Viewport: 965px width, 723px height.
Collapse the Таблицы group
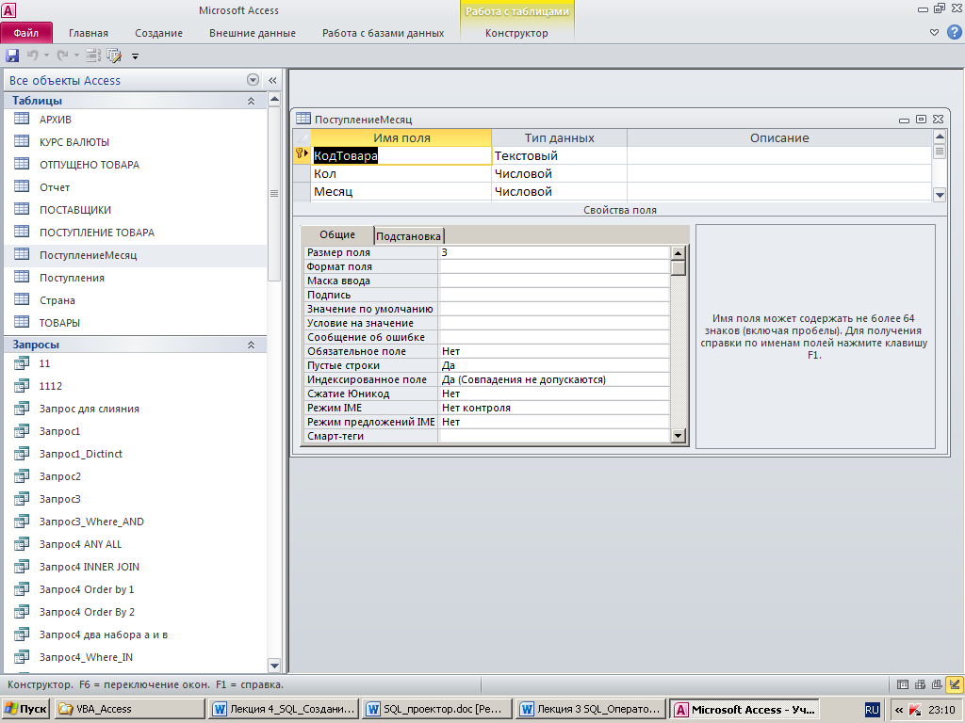251,101
